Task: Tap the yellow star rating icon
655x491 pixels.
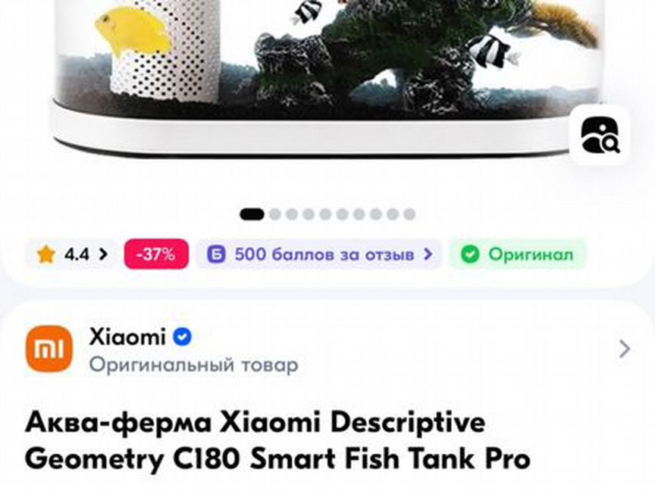Action: 46,254
